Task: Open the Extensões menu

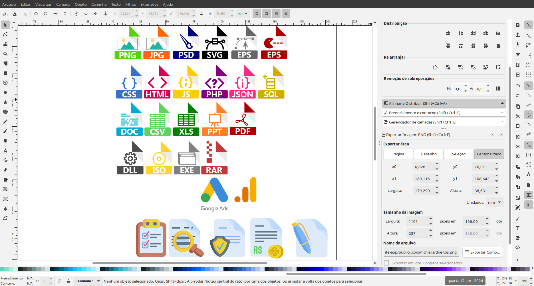Action: pos(149,4)
